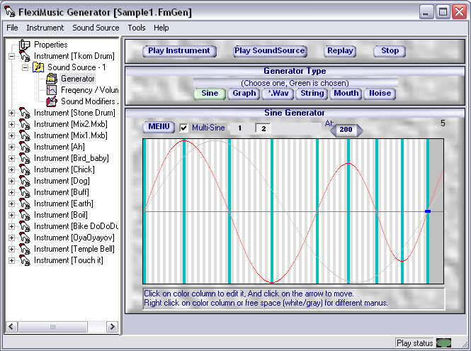The image size is (471, 351).
Task: Expand the Stone Drum instrument node
Action: pos(11,113)
